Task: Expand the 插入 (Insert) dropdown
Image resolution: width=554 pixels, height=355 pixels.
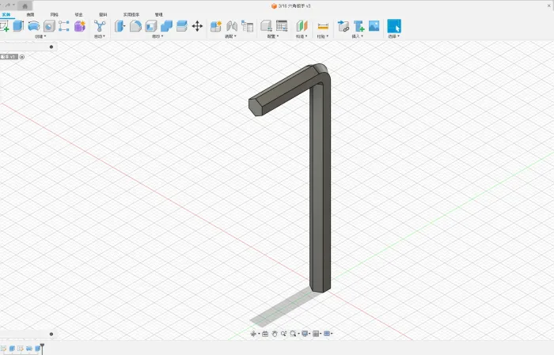Action: (358, 36)
